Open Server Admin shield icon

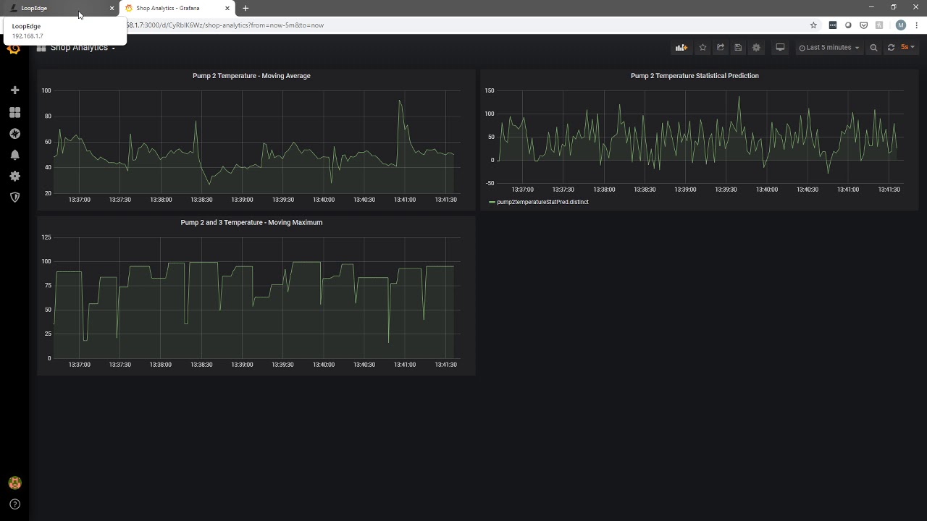tap(14, 197)
